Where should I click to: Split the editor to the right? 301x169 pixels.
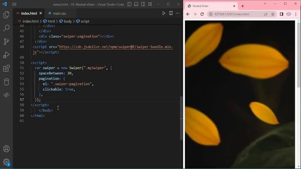pyautogui.click(x=171, y=13)
